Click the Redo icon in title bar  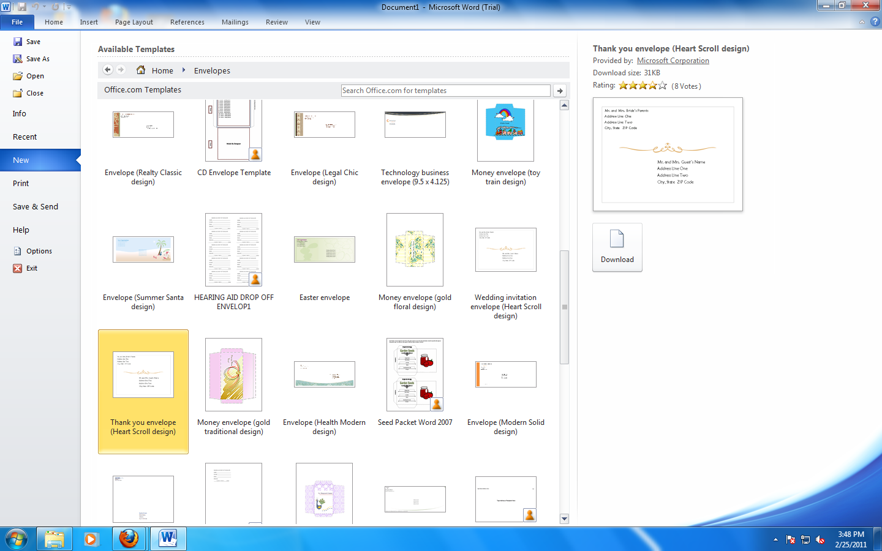55,7
